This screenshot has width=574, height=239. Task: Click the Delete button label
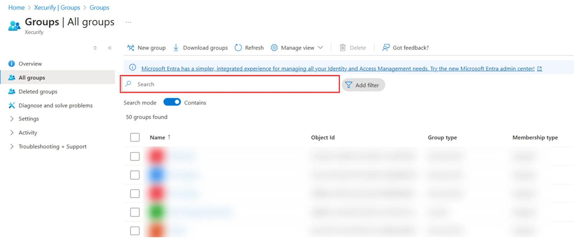358,48
